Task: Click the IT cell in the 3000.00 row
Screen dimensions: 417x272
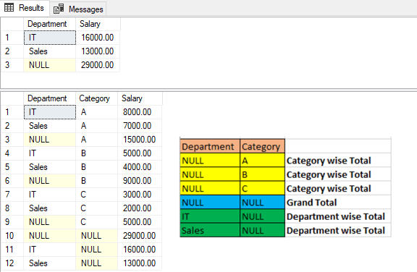Action: 49,195
